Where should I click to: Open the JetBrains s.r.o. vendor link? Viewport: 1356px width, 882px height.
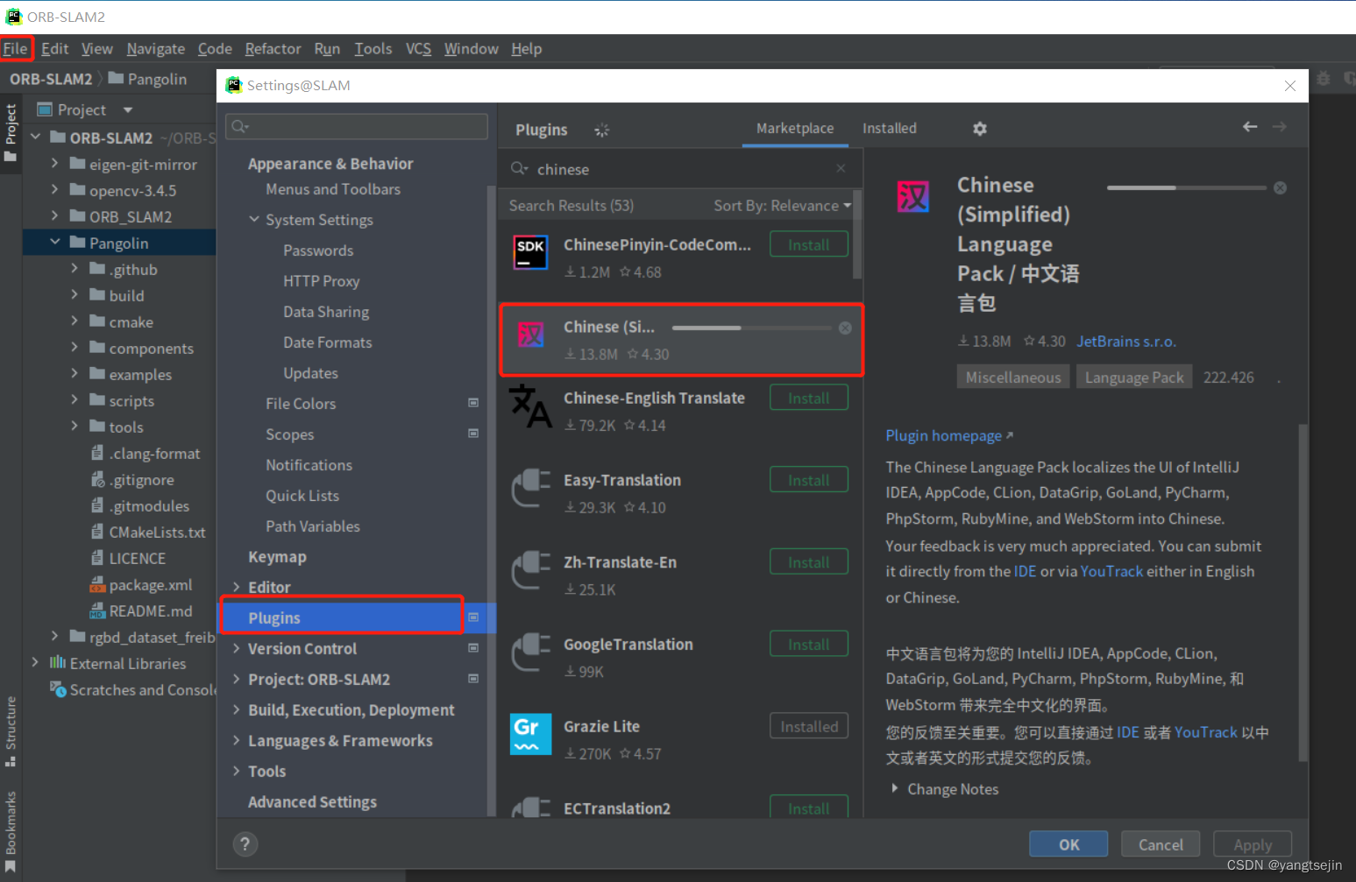click(x=1126, y=342)
